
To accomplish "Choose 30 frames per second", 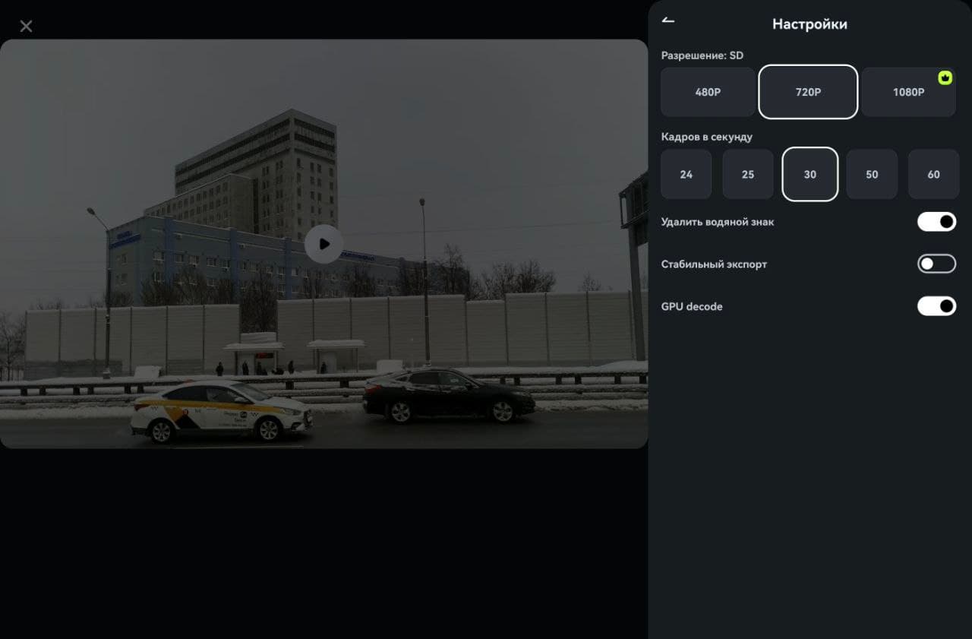I will 810,174.
